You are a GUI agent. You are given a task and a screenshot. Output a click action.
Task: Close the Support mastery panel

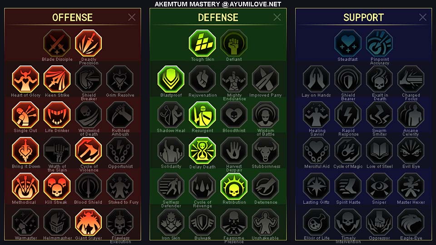[x=423, y=17]
